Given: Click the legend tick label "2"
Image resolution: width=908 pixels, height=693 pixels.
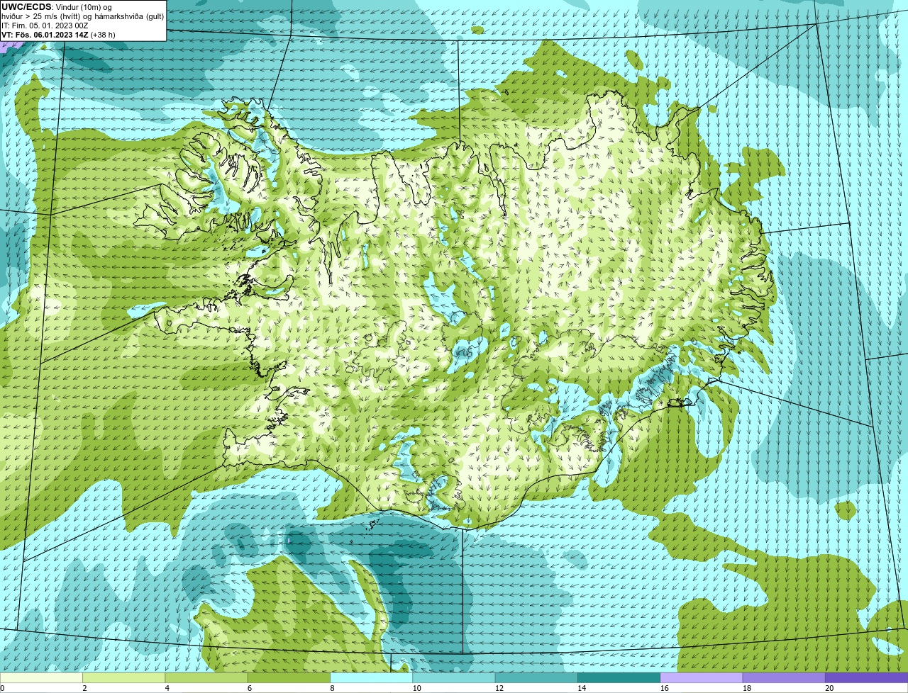Looking at the screenshot, I should (84, 688).
